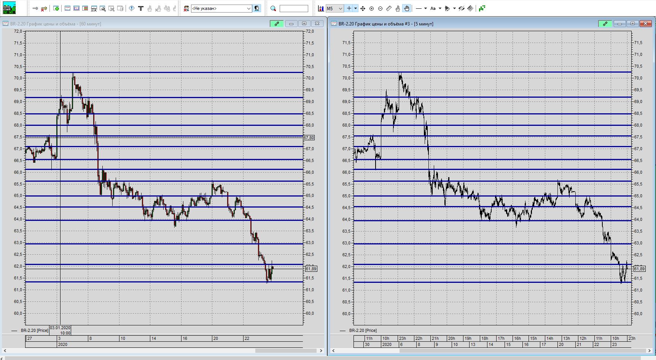The image size is (656, 360).
Task: Maximize the 5-minute chart window
Action: click(632, 24)
